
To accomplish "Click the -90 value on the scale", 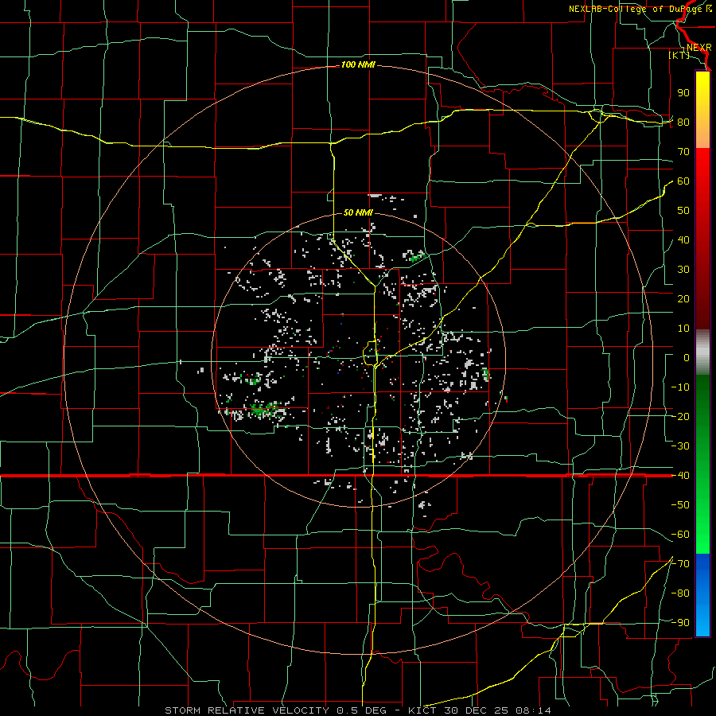I will pos(680,623).
